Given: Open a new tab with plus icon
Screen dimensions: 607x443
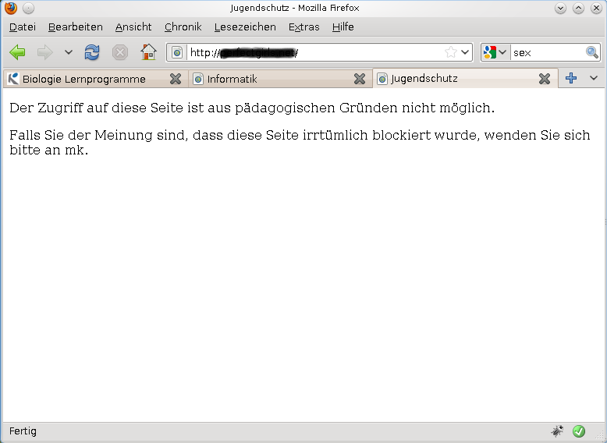Looking at the screenshot, I should [x=571, y=78].
